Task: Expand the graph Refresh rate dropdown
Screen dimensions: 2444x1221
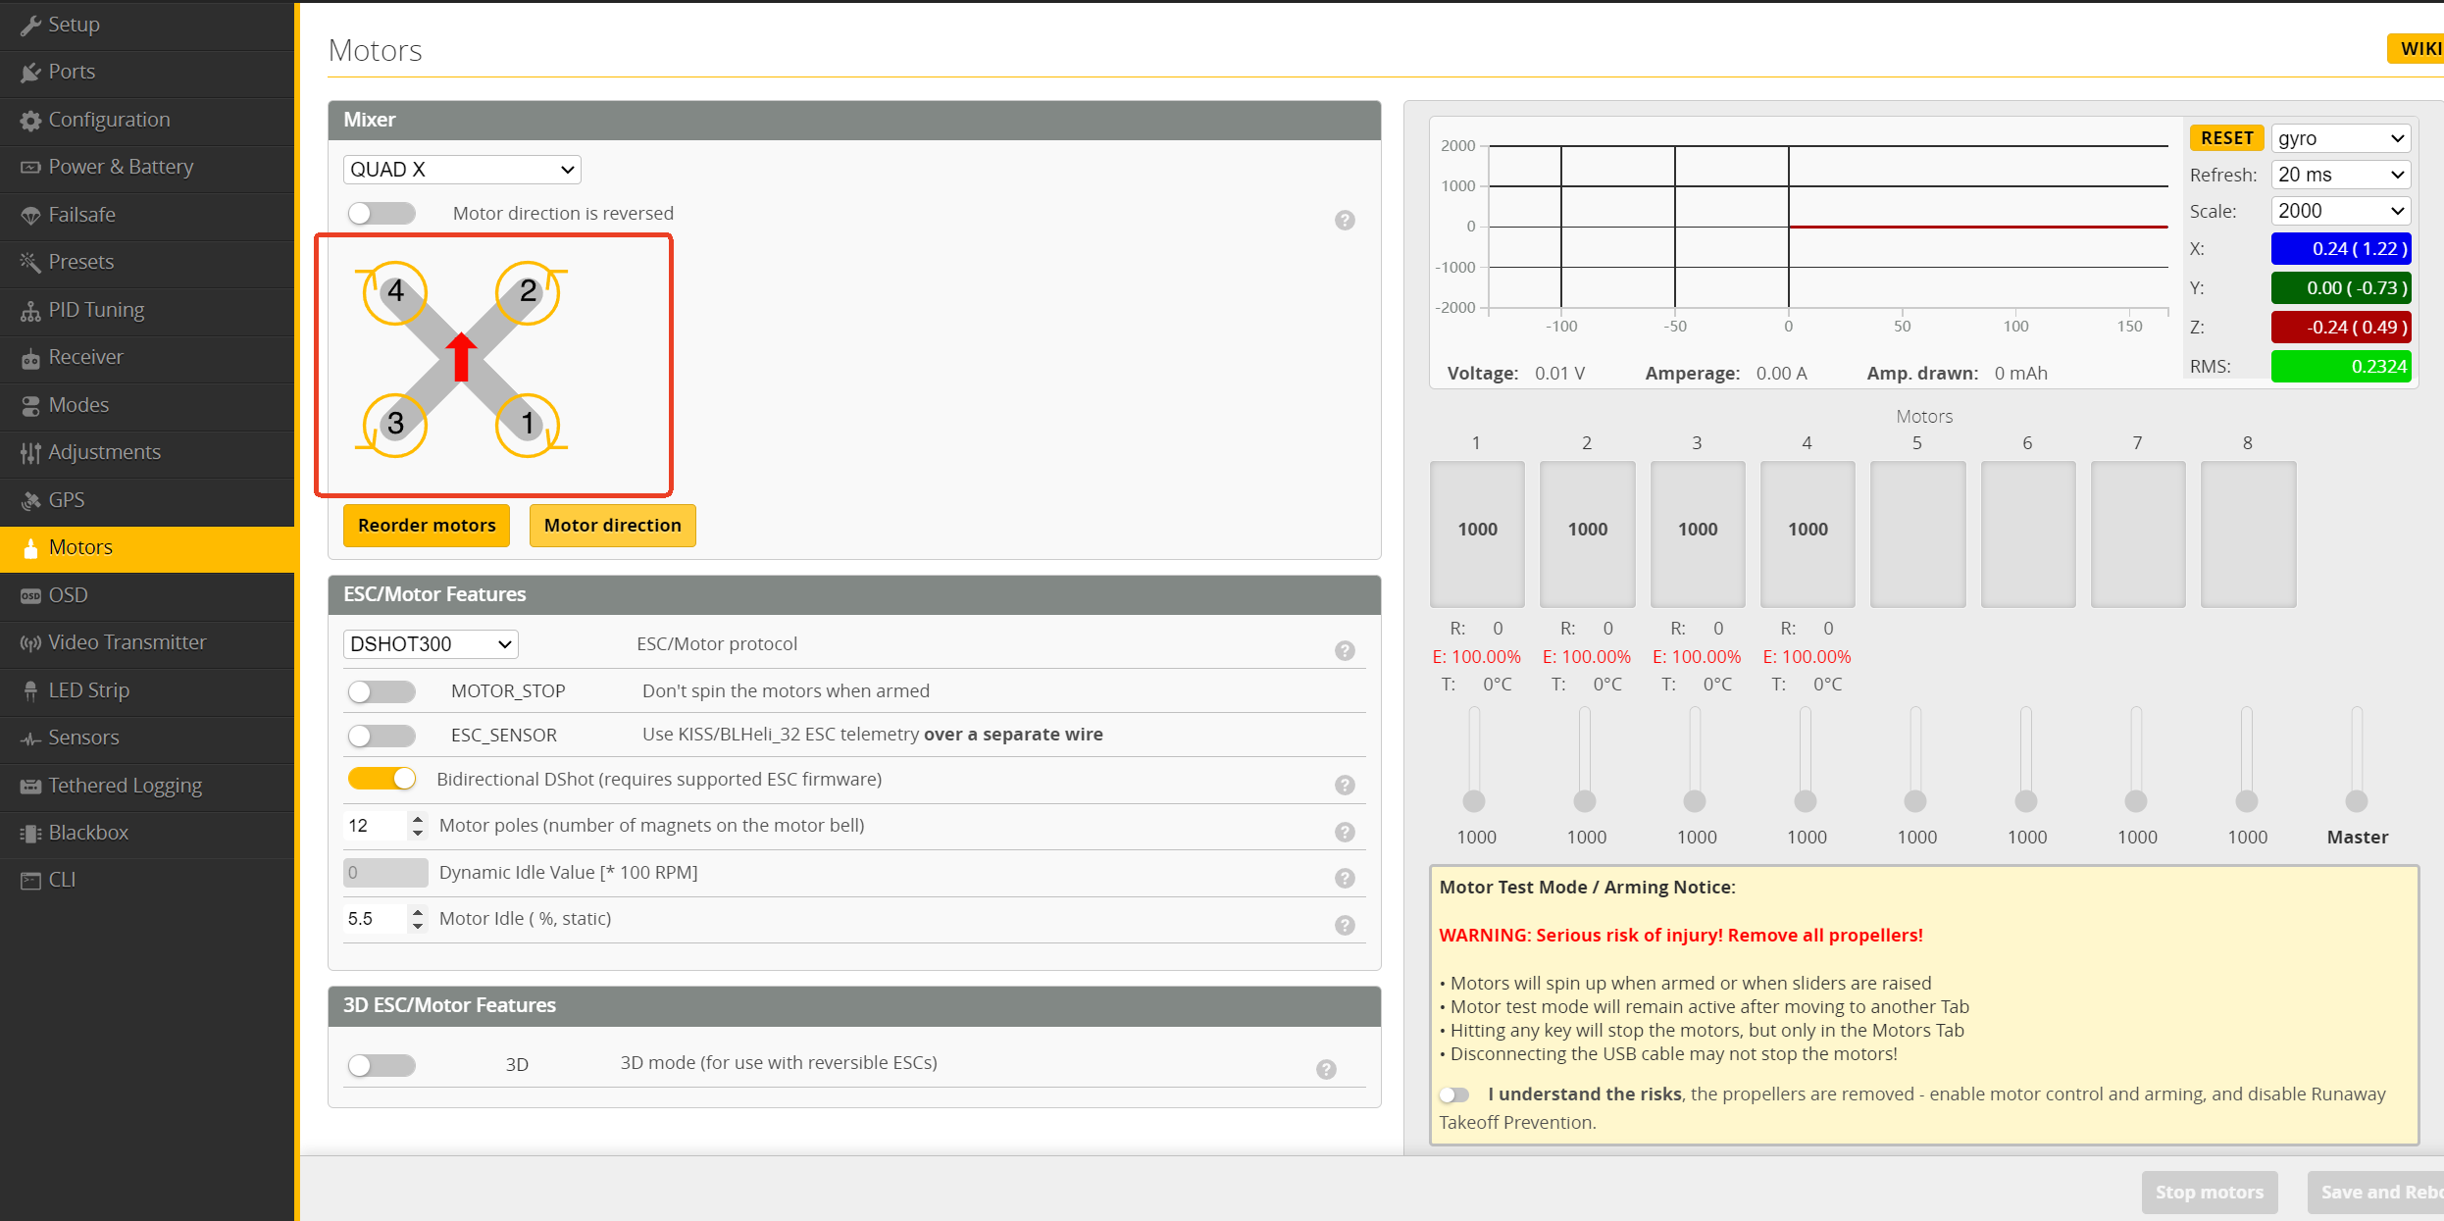Action: pos(2340,175)
